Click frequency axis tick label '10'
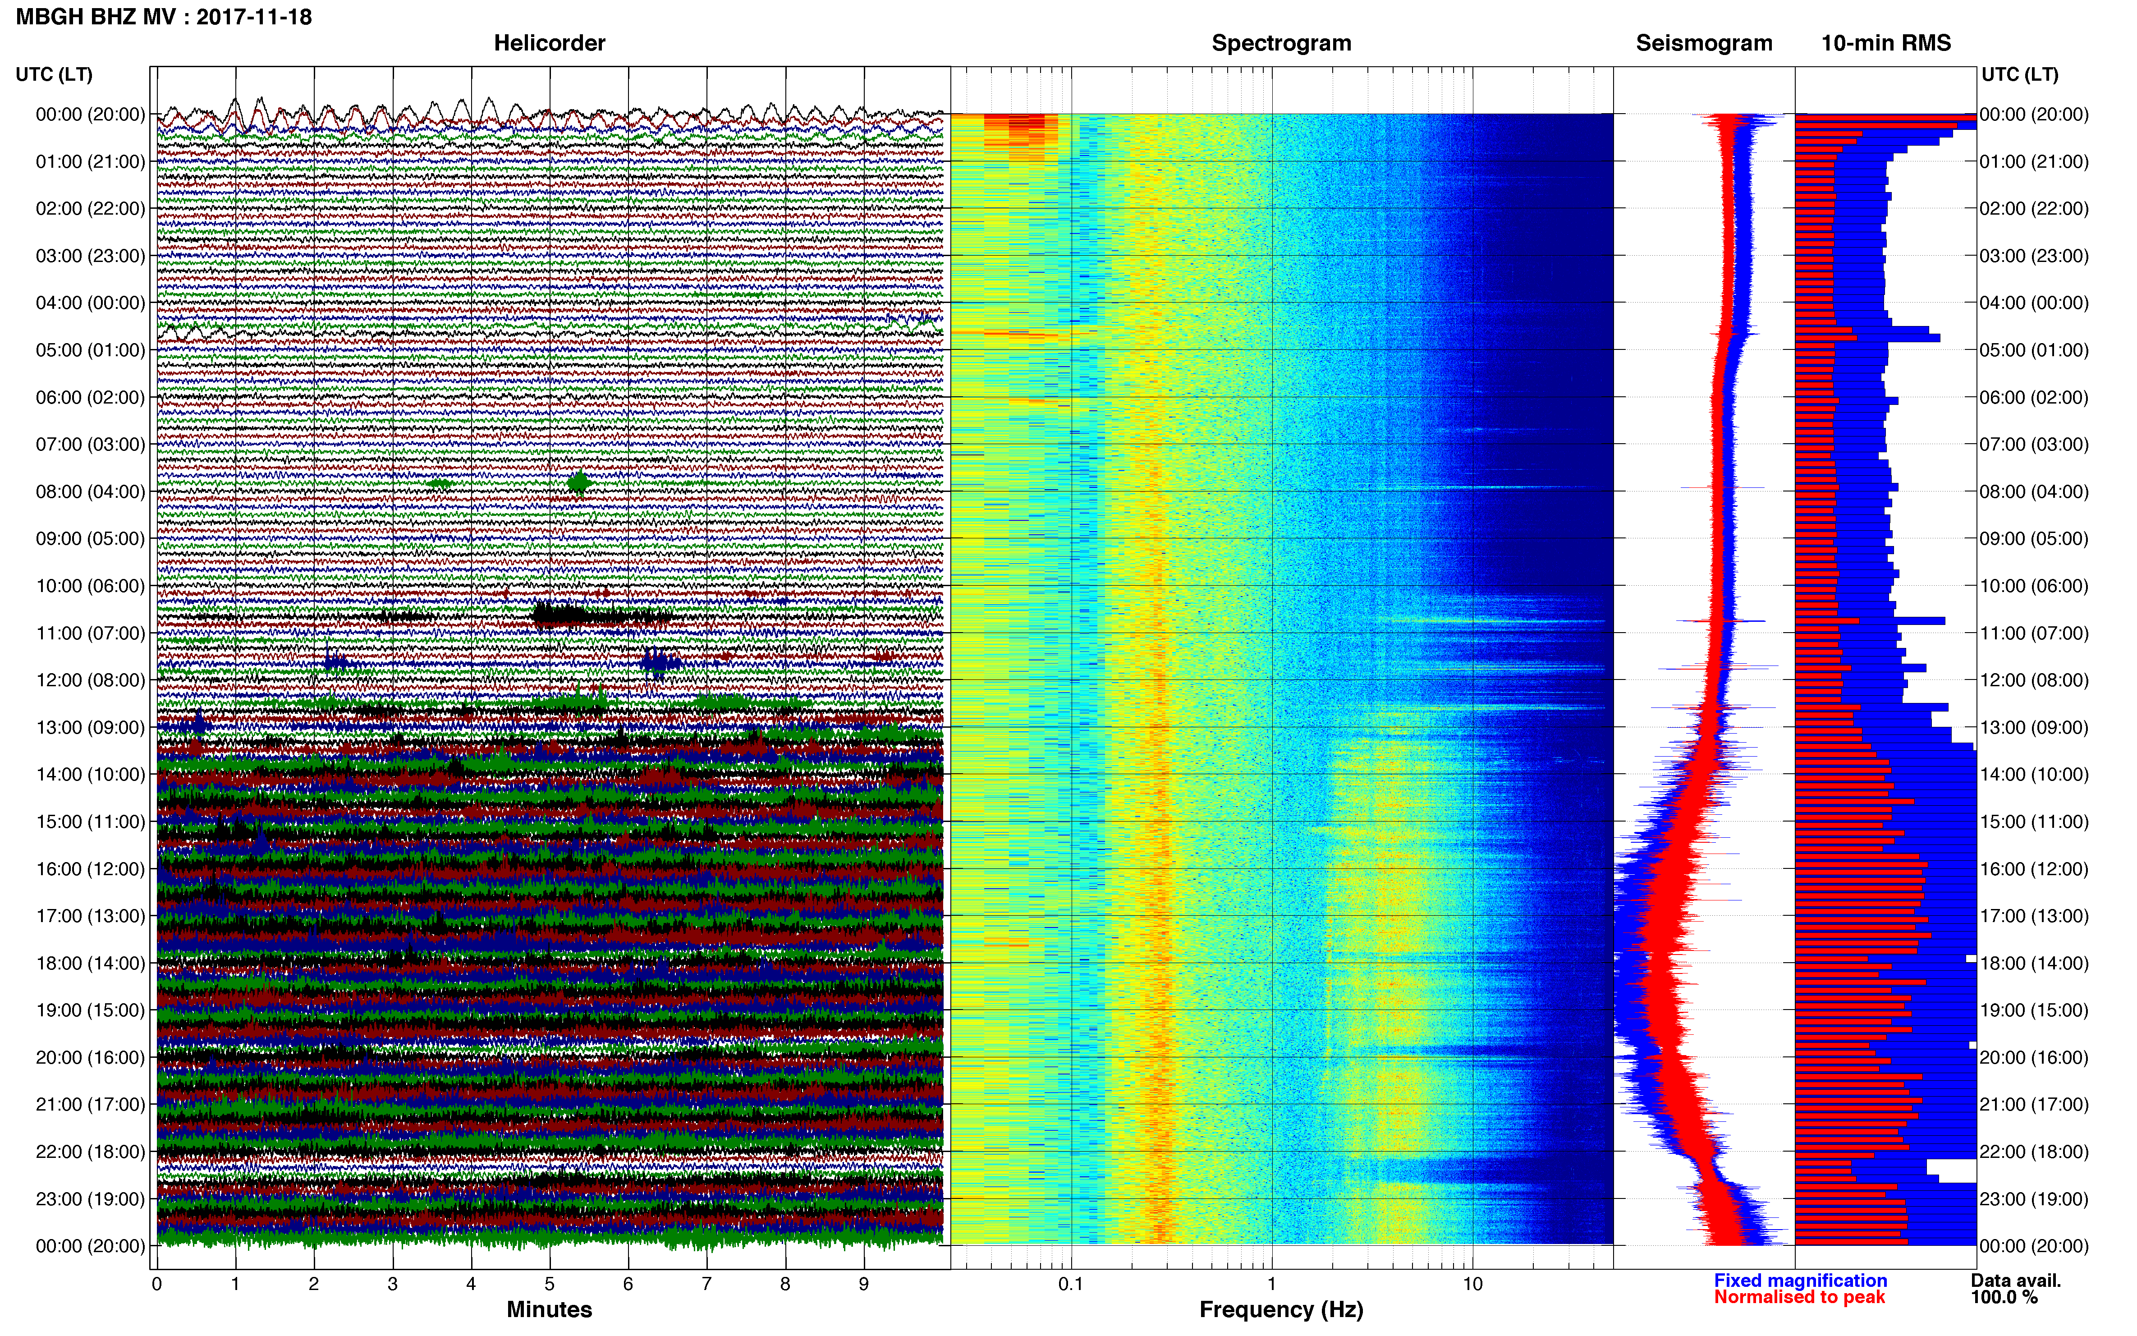The height and width of the screenshot is (1336, 2137). [1472, 1285]
